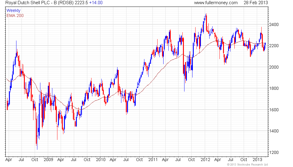Click the 2013 year label on time axis
Image resolution: width=293 pixels, height=167 pixels.
coord(257,160)
